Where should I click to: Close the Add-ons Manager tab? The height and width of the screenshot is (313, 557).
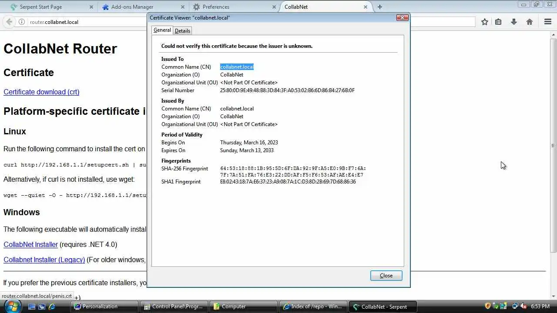coord(183,7)
